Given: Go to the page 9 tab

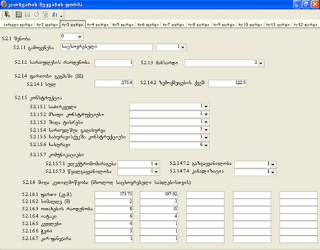Looking at the screenshot, I should tap(224, 25).
